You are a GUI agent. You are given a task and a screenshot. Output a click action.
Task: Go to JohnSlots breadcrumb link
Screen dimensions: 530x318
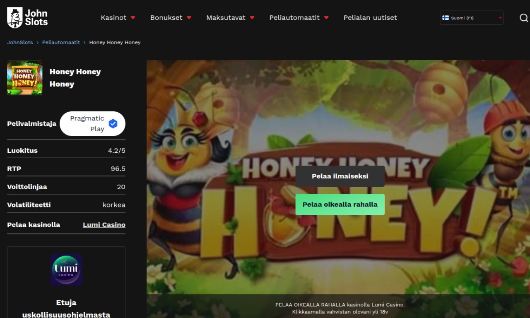[20, 43]
